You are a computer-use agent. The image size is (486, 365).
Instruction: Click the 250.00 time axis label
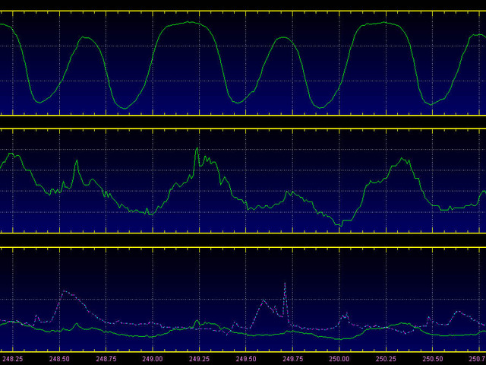pyautogui.click(x=339, y=359)
